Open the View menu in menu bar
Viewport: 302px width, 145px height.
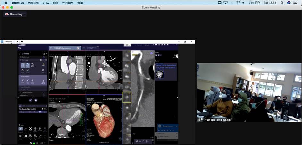(x=46, y=3)
